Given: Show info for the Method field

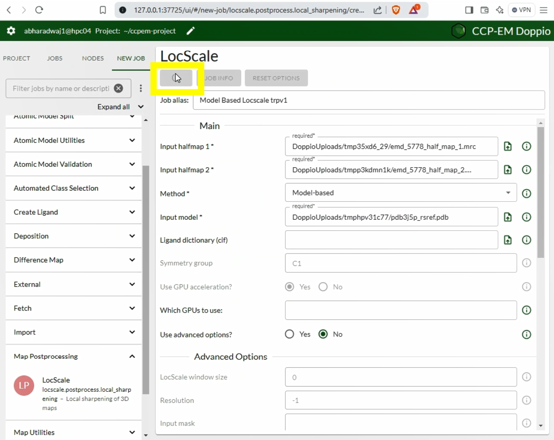Looking at the screenshot, I should coord(527,193).
